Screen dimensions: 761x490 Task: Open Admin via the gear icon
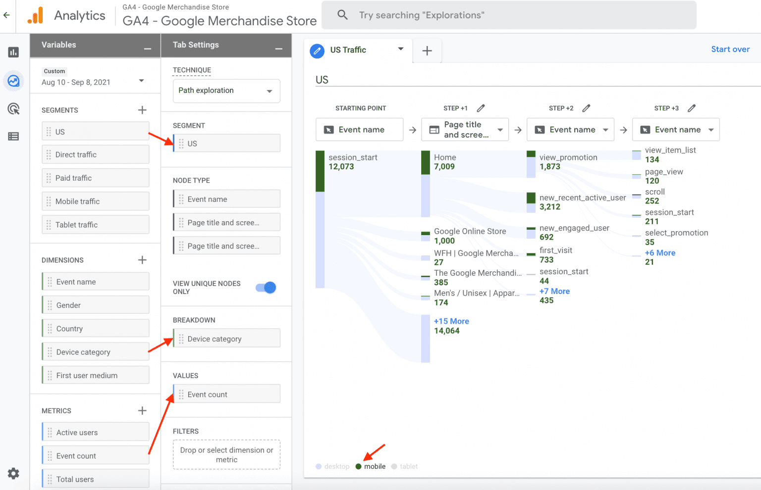(x=13, y=474)
